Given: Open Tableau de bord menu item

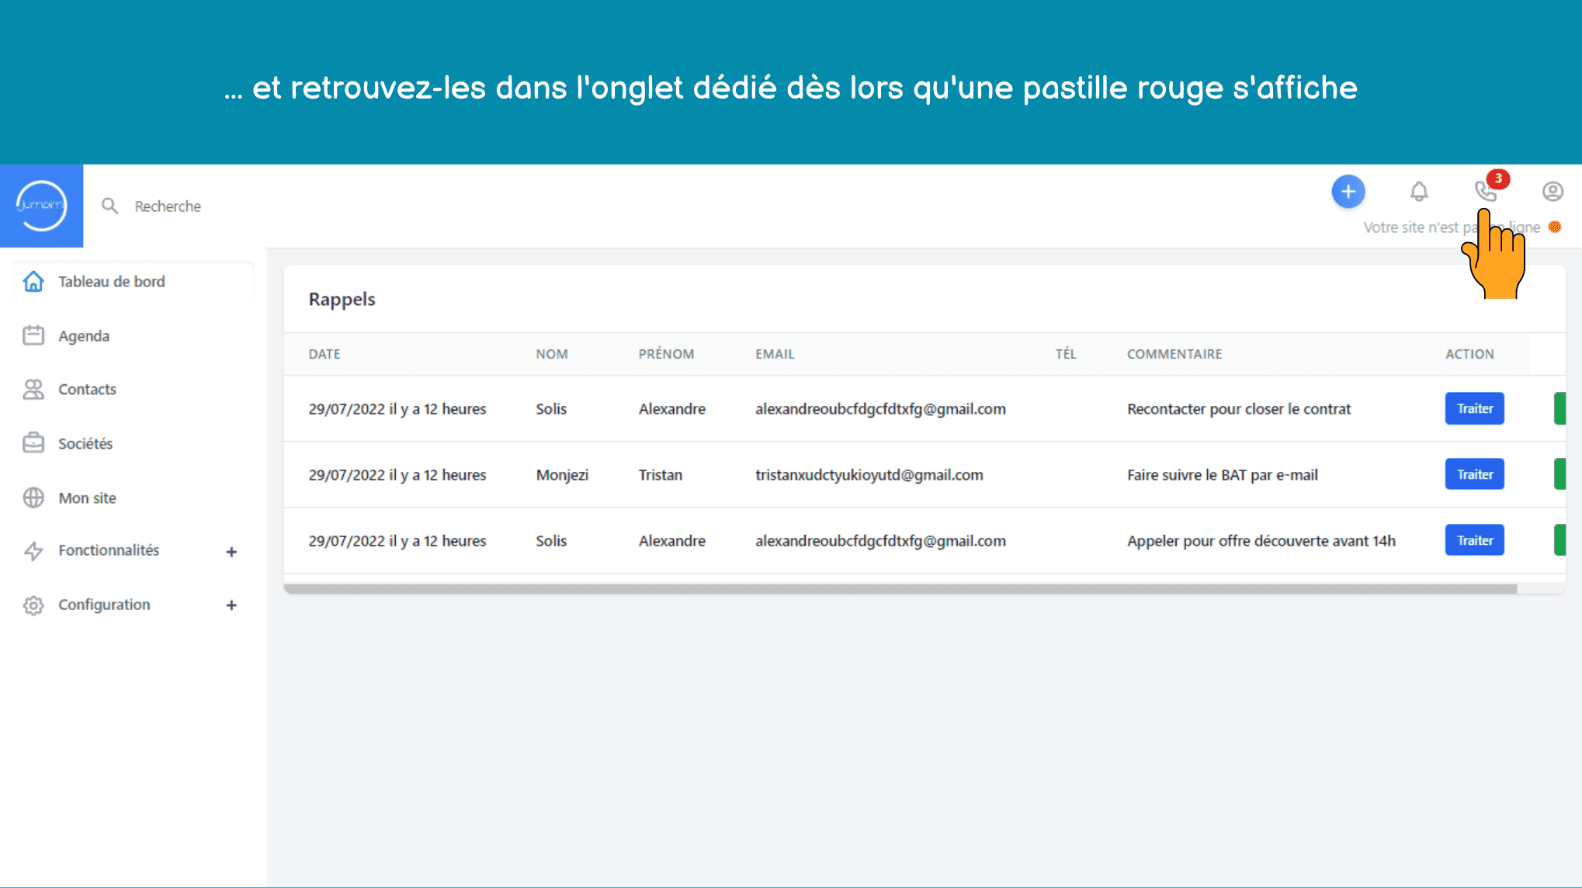Looking at the screenshot, I should click(134, 282).
